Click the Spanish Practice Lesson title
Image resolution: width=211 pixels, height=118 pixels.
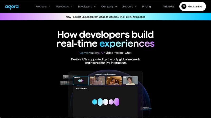pyautogui.click(x=105, y=74)
